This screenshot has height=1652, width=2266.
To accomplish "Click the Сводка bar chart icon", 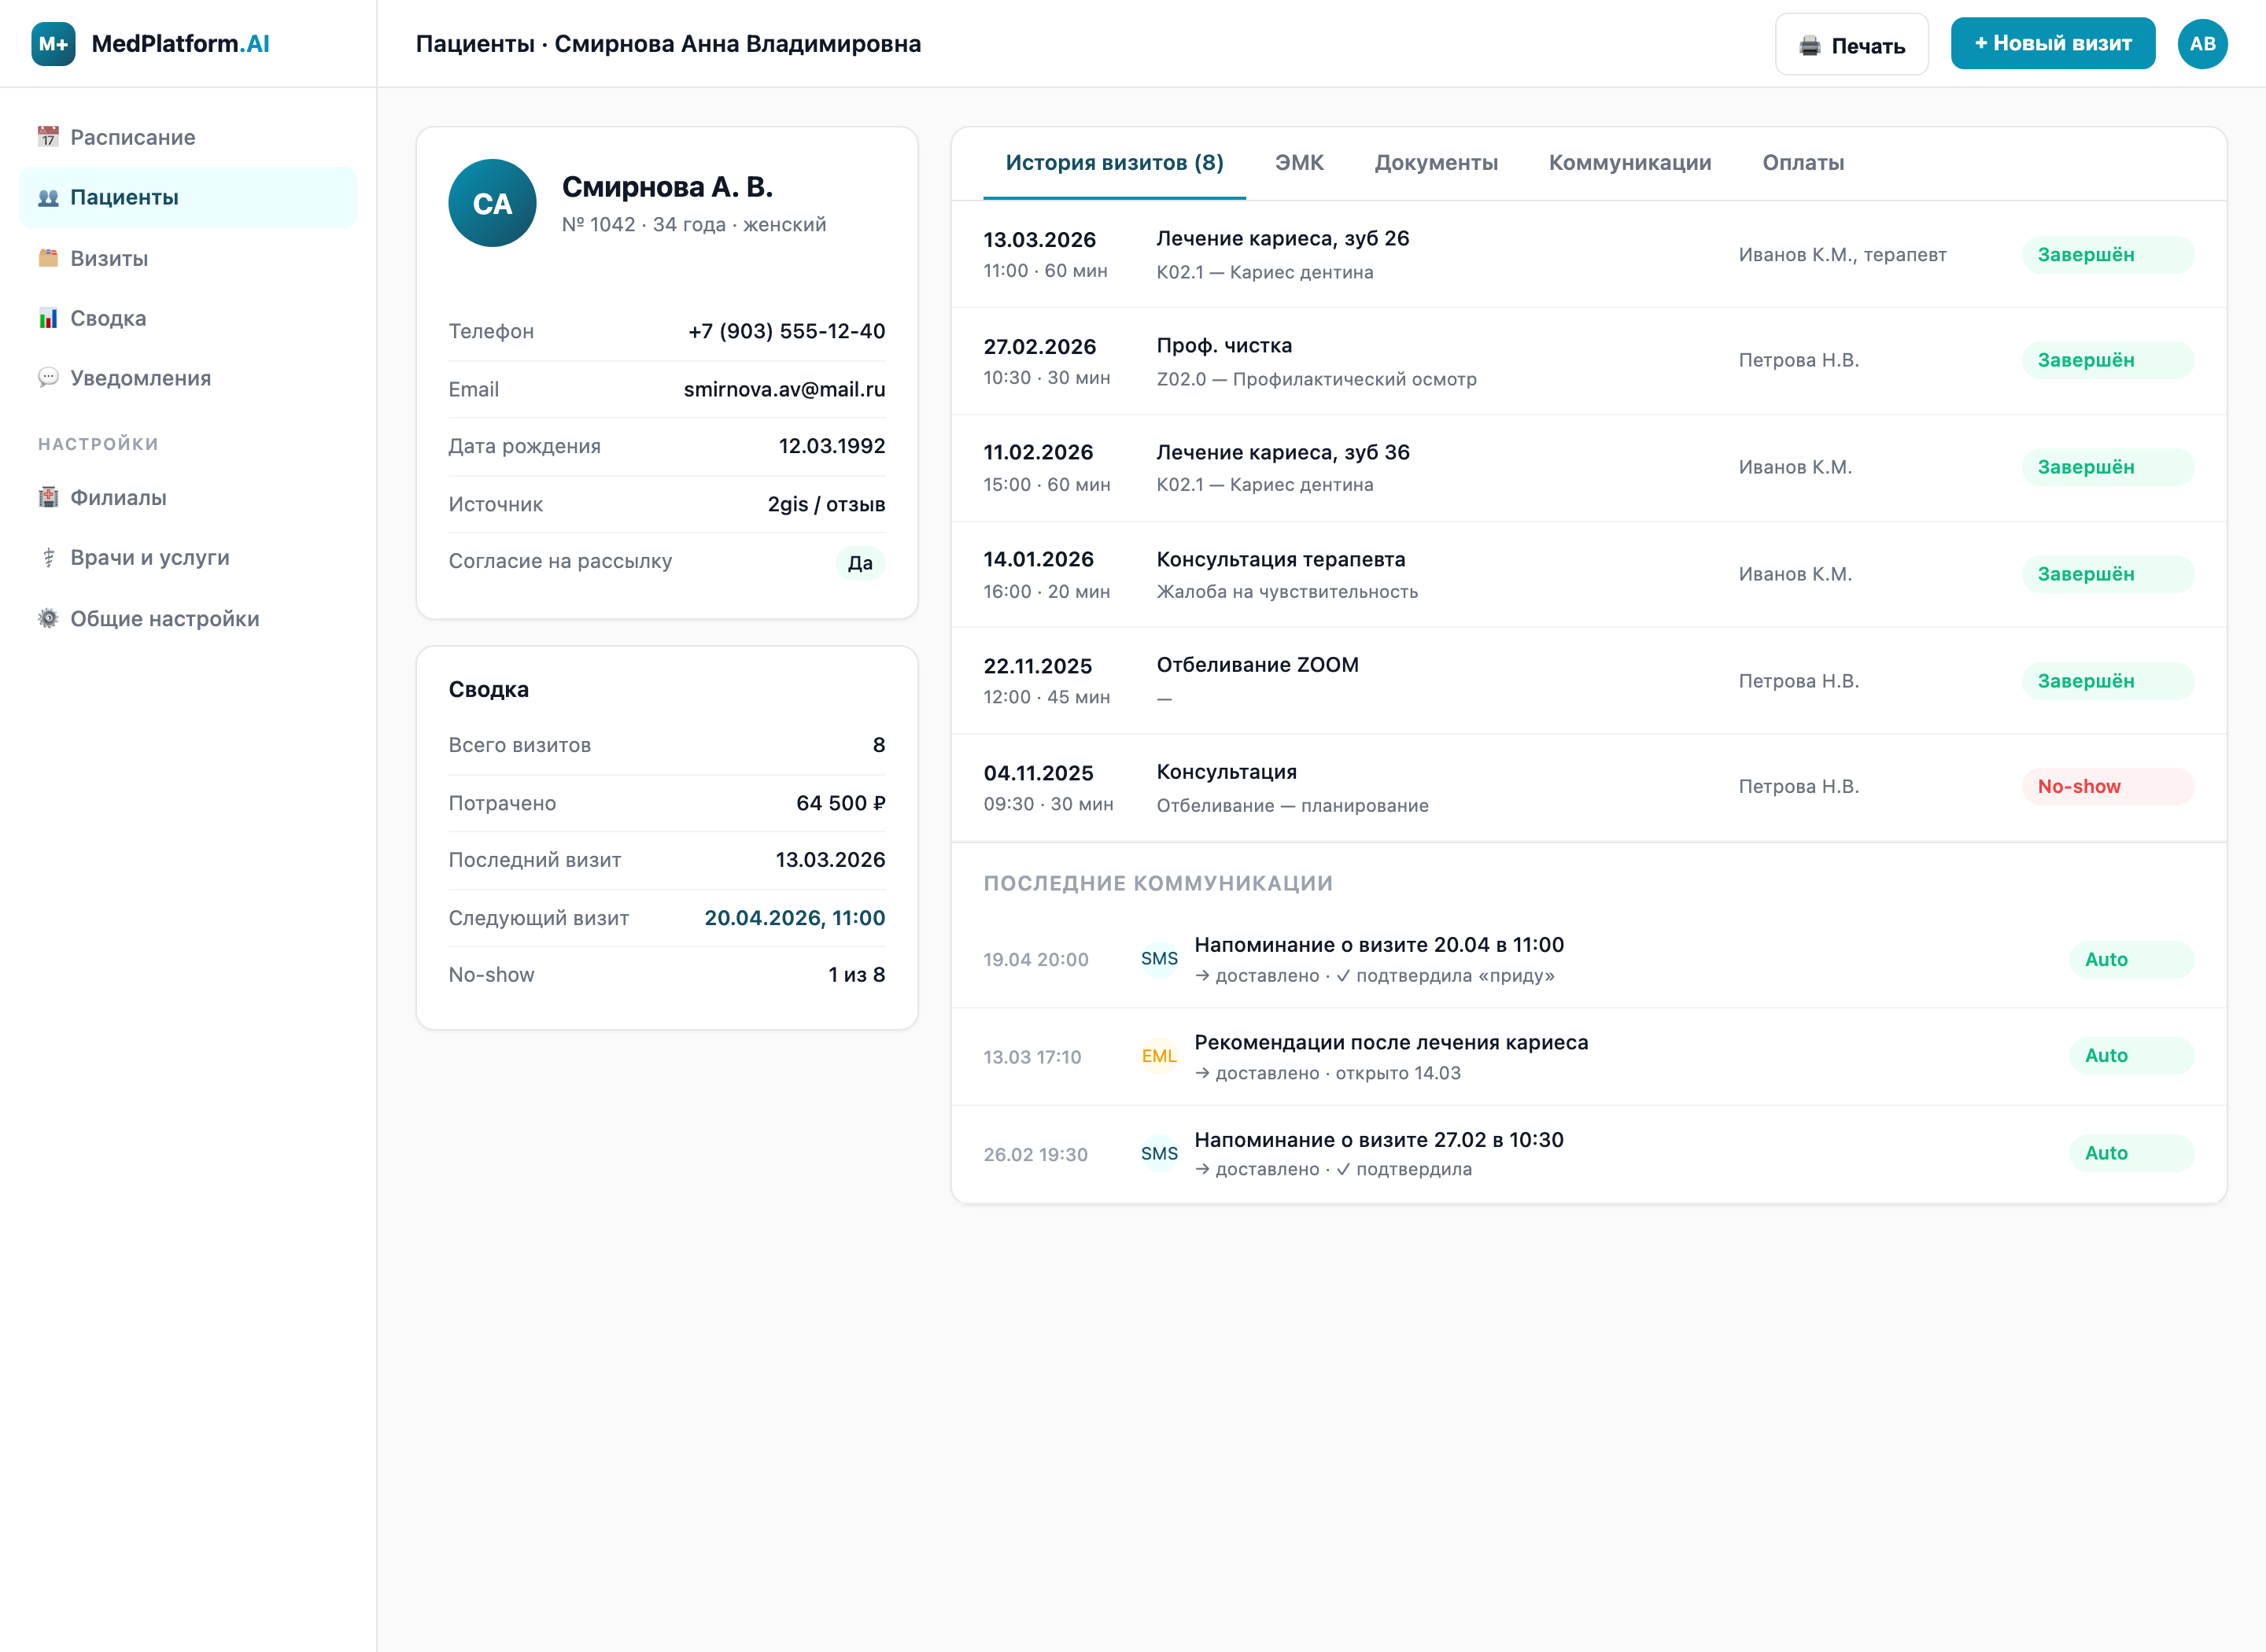I will pyautogui.click(x=48, y=318).
